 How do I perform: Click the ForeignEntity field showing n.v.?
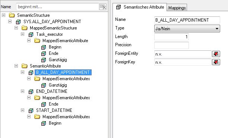(x=183, y=54)
